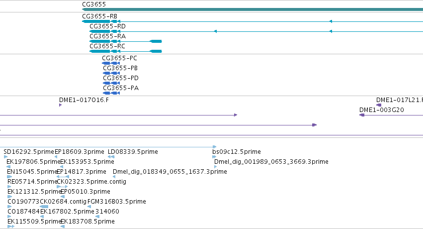Select the CG3655-RB transcript label
This screenshot has height=229, width=423.
pos(99,16)
